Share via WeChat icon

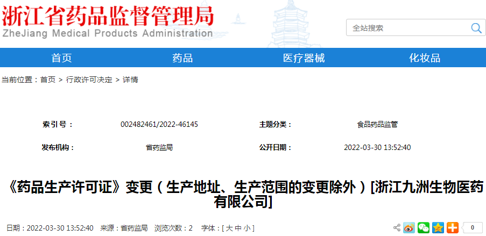[x=424, y=228]
